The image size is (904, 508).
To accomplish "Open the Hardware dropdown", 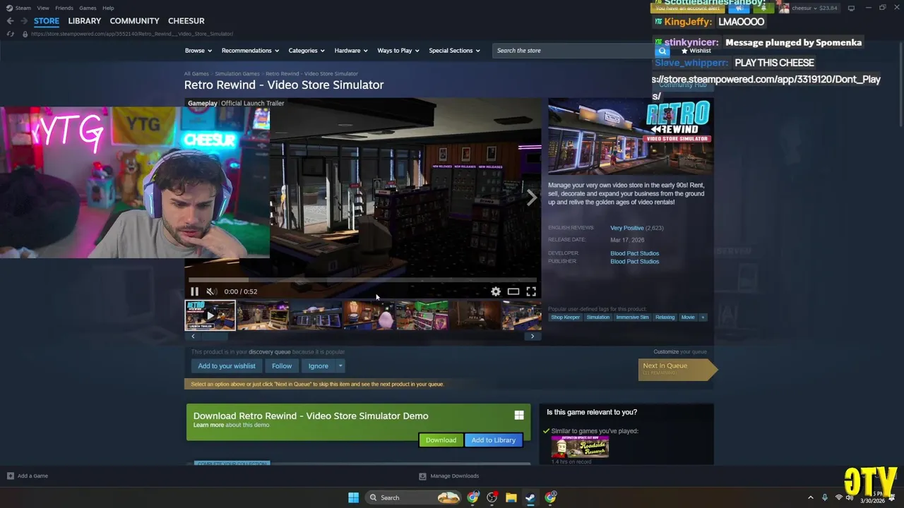I will 350,51.
